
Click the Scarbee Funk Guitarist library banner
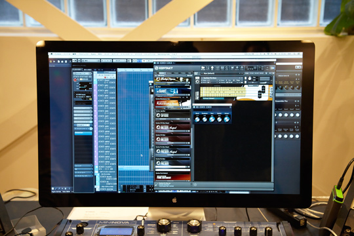pyautogui.click(x=172, y=177)
